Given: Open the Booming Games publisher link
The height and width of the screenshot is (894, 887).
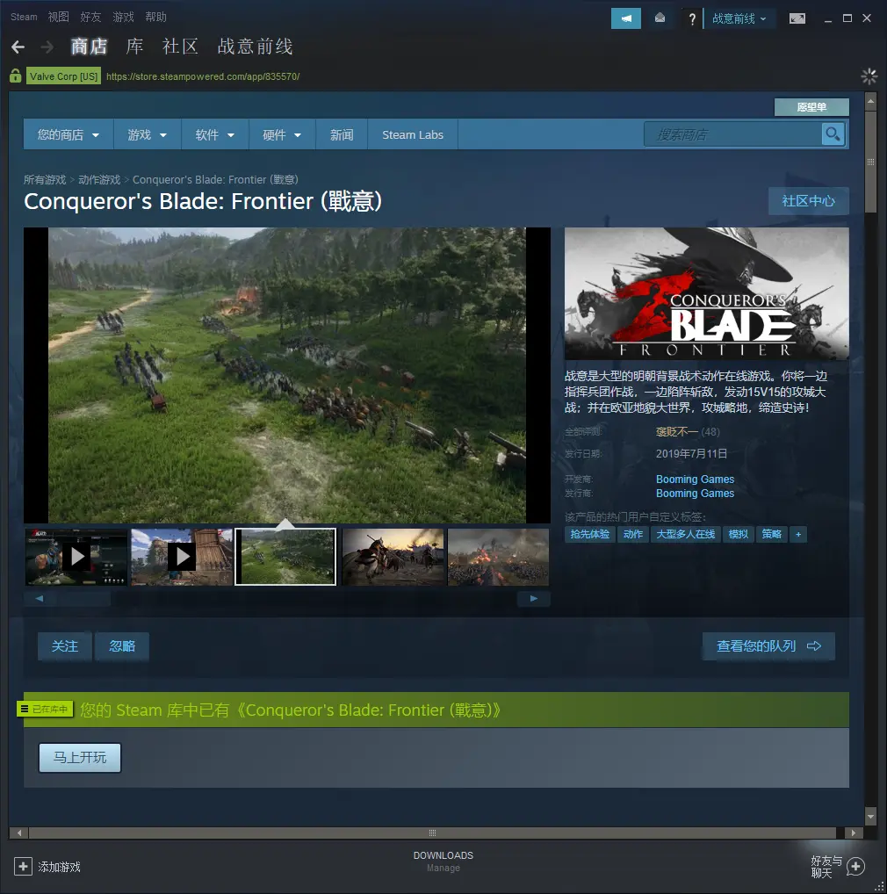Looking at the screenshot, I should pyautogui.click(x=695, y=494).
